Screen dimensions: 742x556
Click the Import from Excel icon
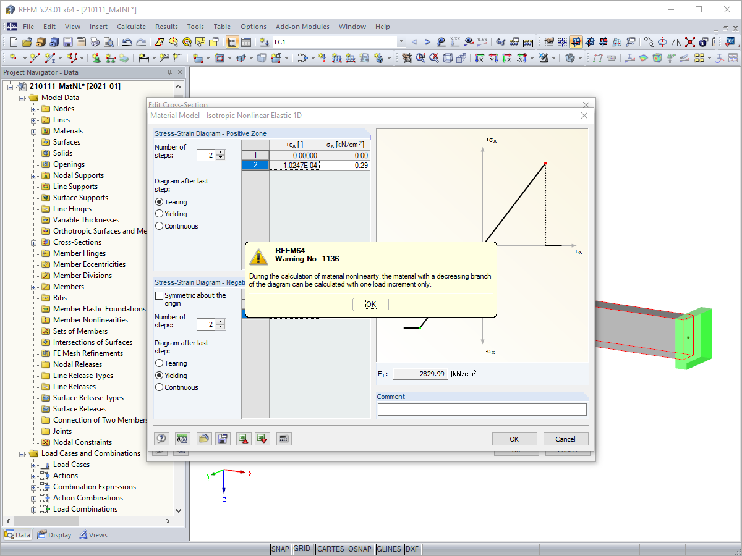pyautogui.click(x=262, y=439)
